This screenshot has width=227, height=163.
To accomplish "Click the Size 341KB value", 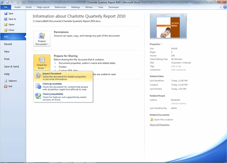I will click(174, 48).
